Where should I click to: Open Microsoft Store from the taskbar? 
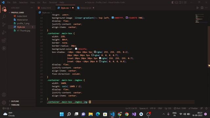(x=105, y=114)
